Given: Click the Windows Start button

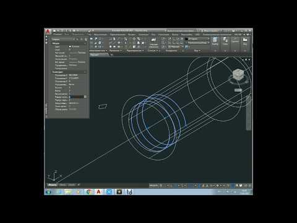Looking at the screenshot, I should point(49,192).
